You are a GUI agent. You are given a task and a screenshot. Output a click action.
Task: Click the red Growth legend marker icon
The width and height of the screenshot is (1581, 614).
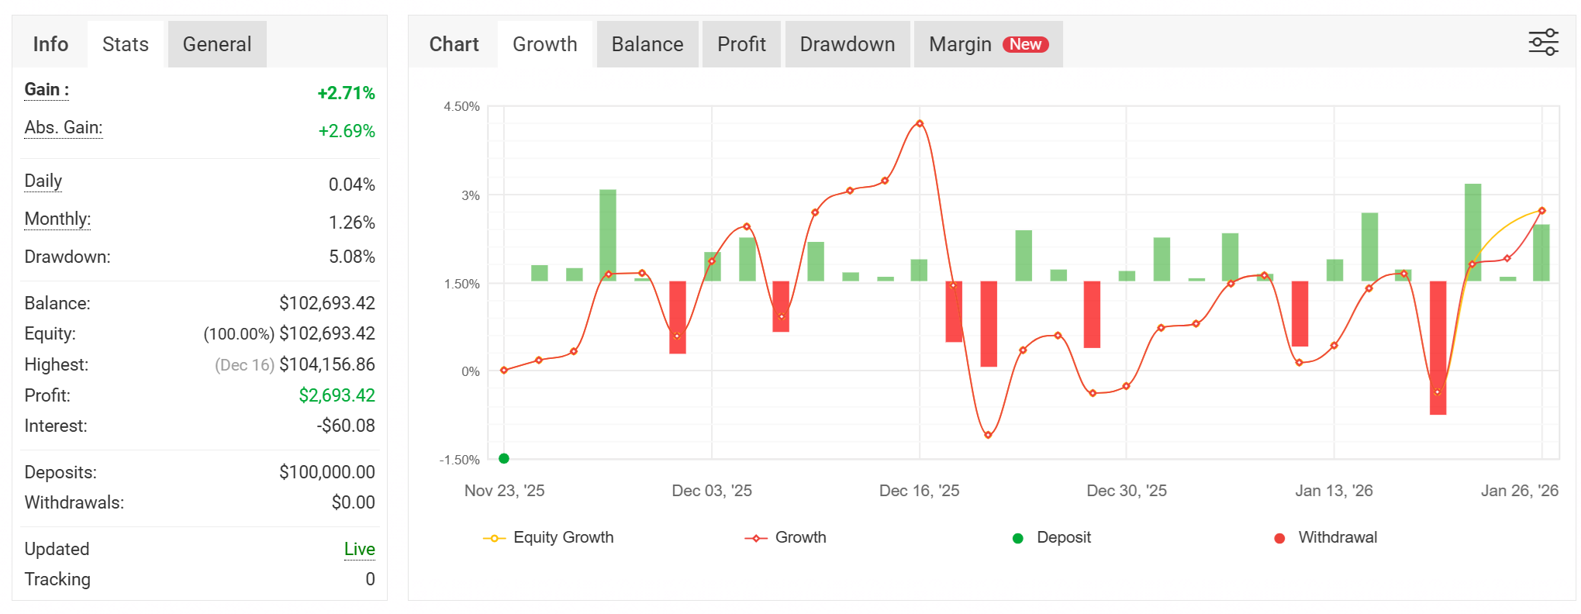point(756,538)
